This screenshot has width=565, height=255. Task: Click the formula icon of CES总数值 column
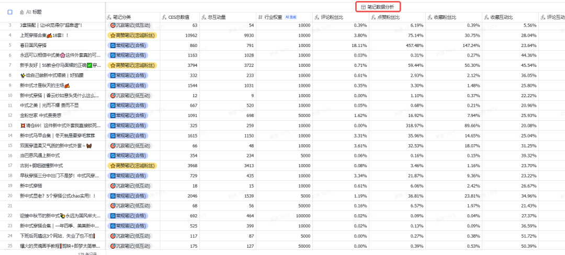point(165,17)
